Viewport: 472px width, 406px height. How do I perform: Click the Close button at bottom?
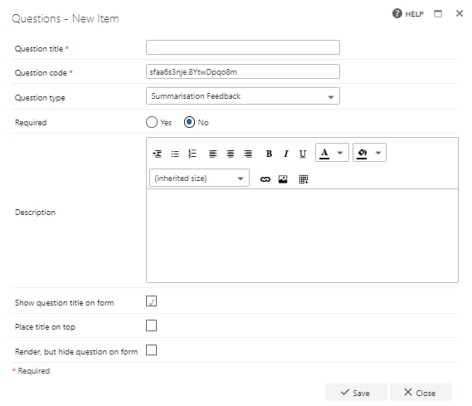(x=421, y=393)
